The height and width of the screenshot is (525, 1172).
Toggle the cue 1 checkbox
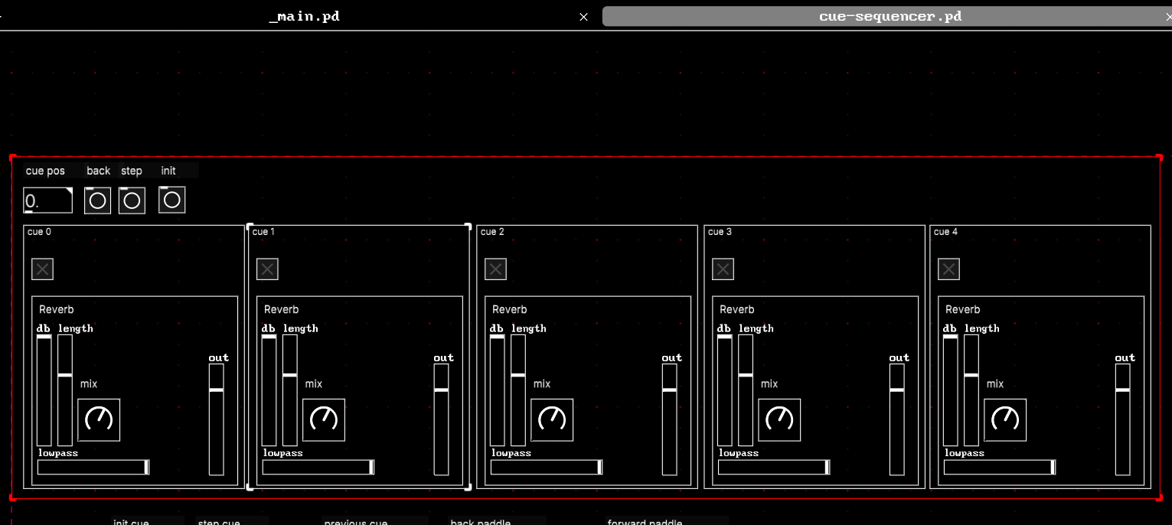click(267, 269)
